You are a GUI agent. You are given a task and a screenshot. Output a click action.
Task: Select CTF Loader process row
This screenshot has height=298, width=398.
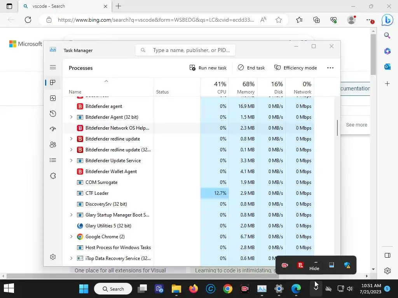189,193
